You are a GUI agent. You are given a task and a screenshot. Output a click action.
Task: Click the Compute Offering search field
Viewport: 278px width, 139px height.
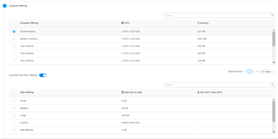[x=219, y=15]
